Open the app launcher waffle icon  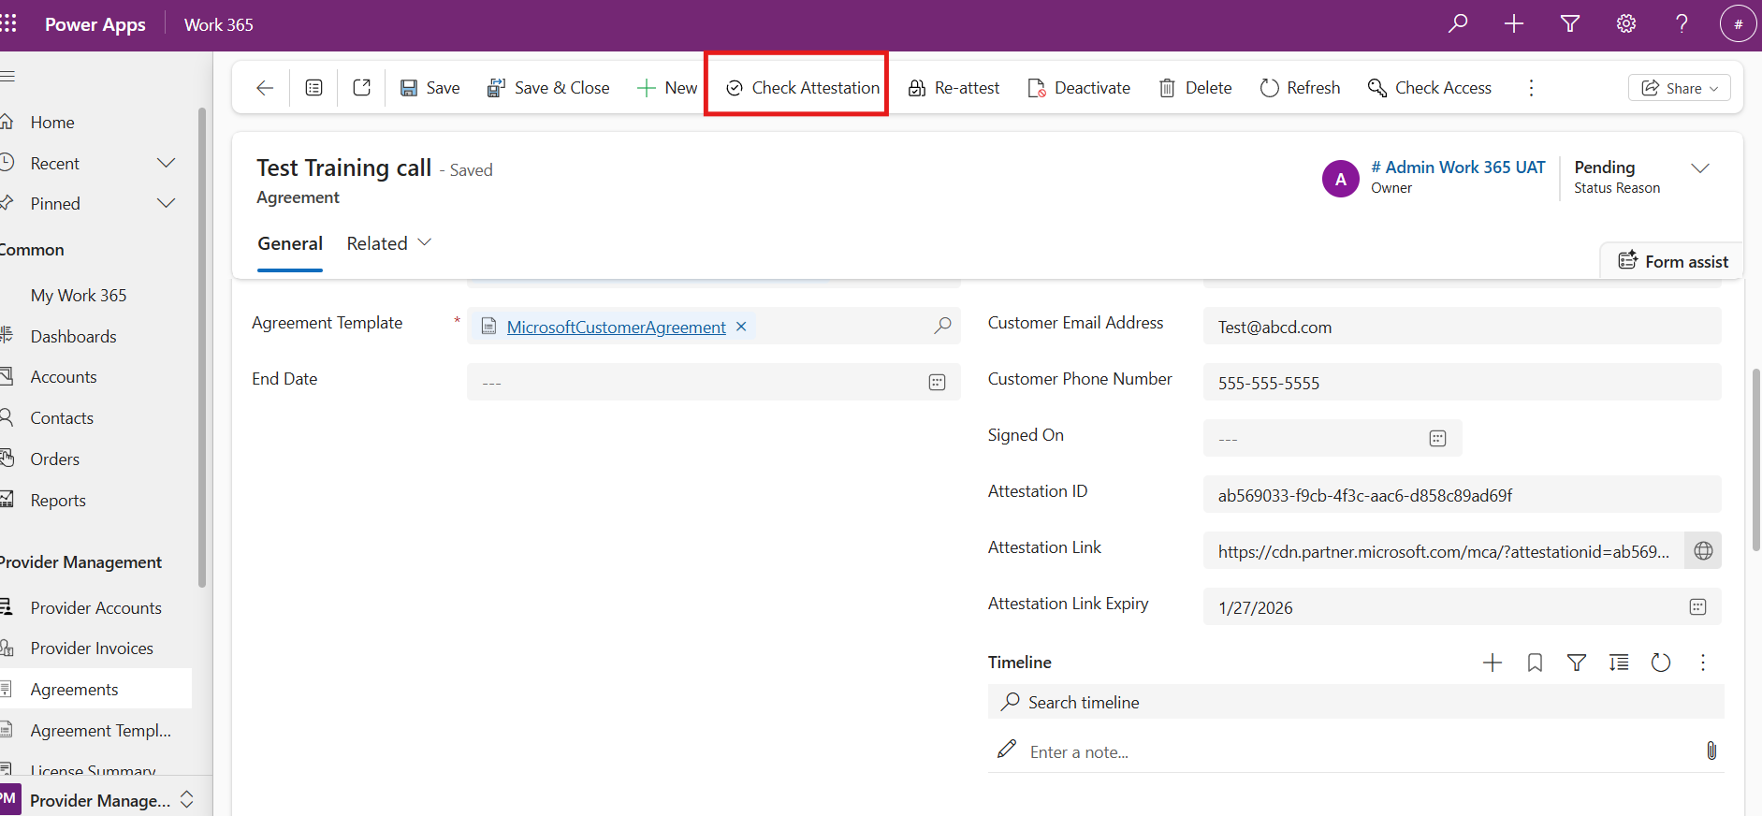coord(7,23)
